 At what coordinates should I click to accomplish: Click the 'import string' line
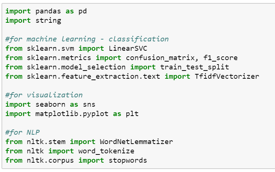pyautogui.click(x=33, y=21)
